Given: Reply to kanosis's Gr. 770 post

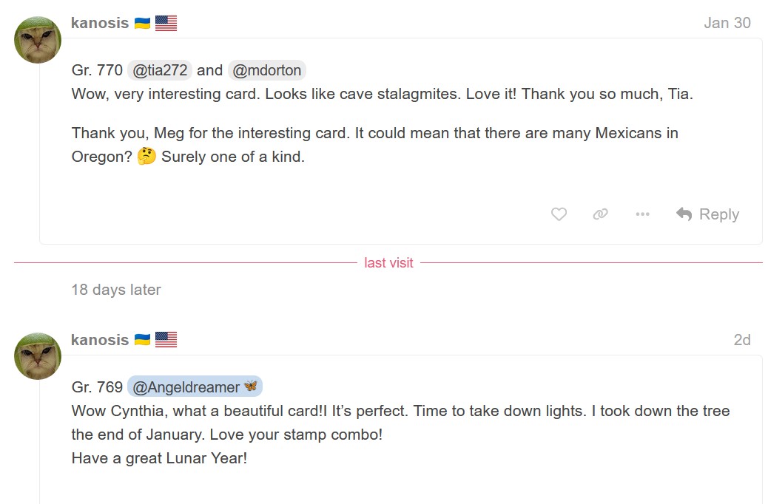Looking at the screenshot, I should click(707, 214).
